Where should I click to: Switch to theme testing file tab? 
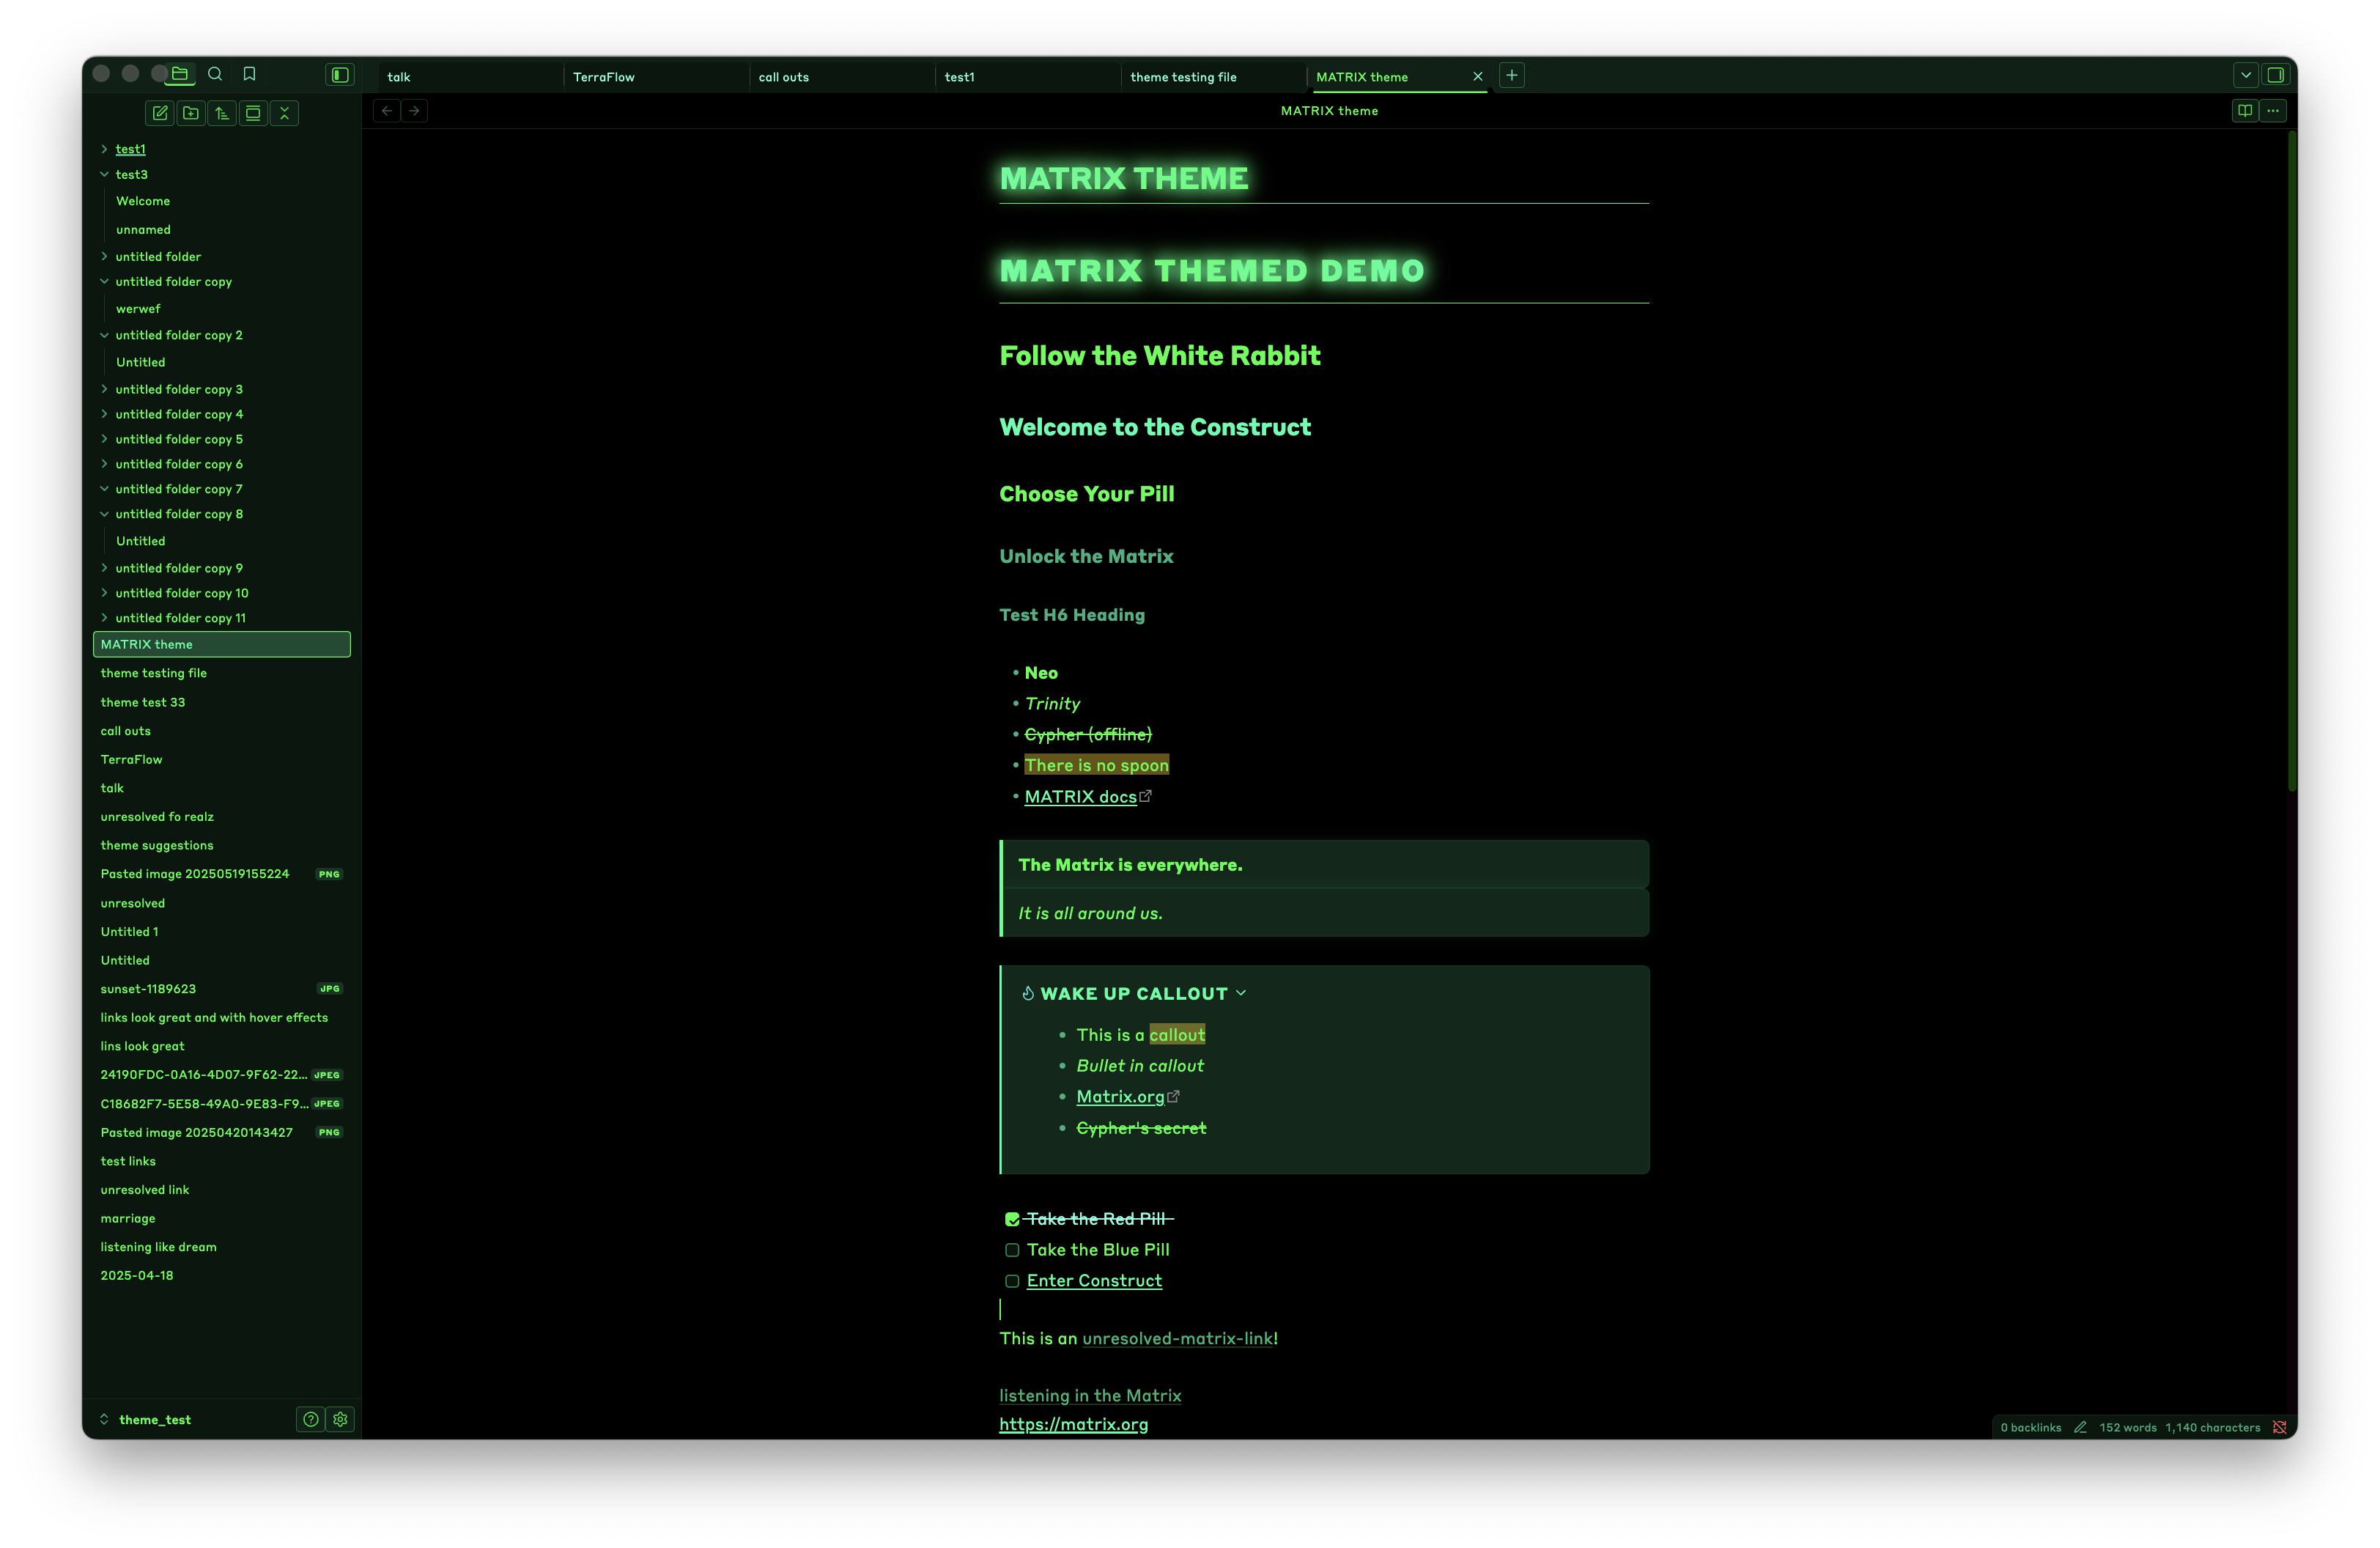(1183, 77)
